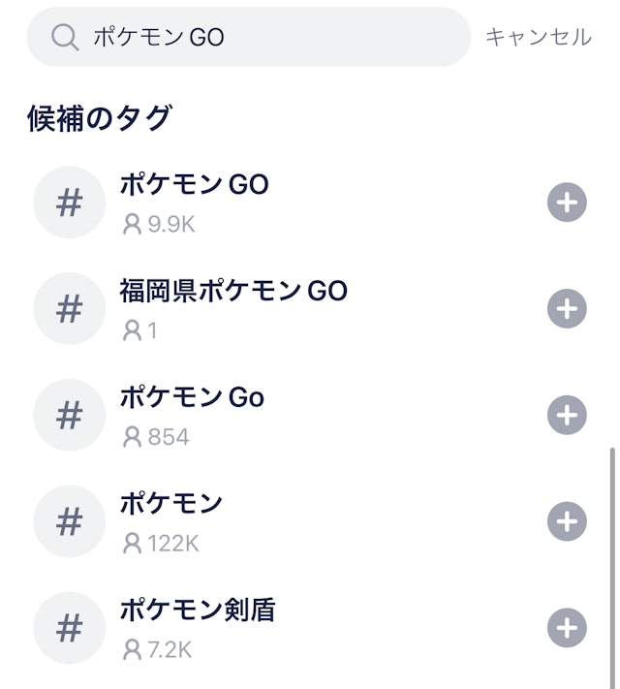Click the 9.9K member count
620x689 pixels.
point(160,225)
